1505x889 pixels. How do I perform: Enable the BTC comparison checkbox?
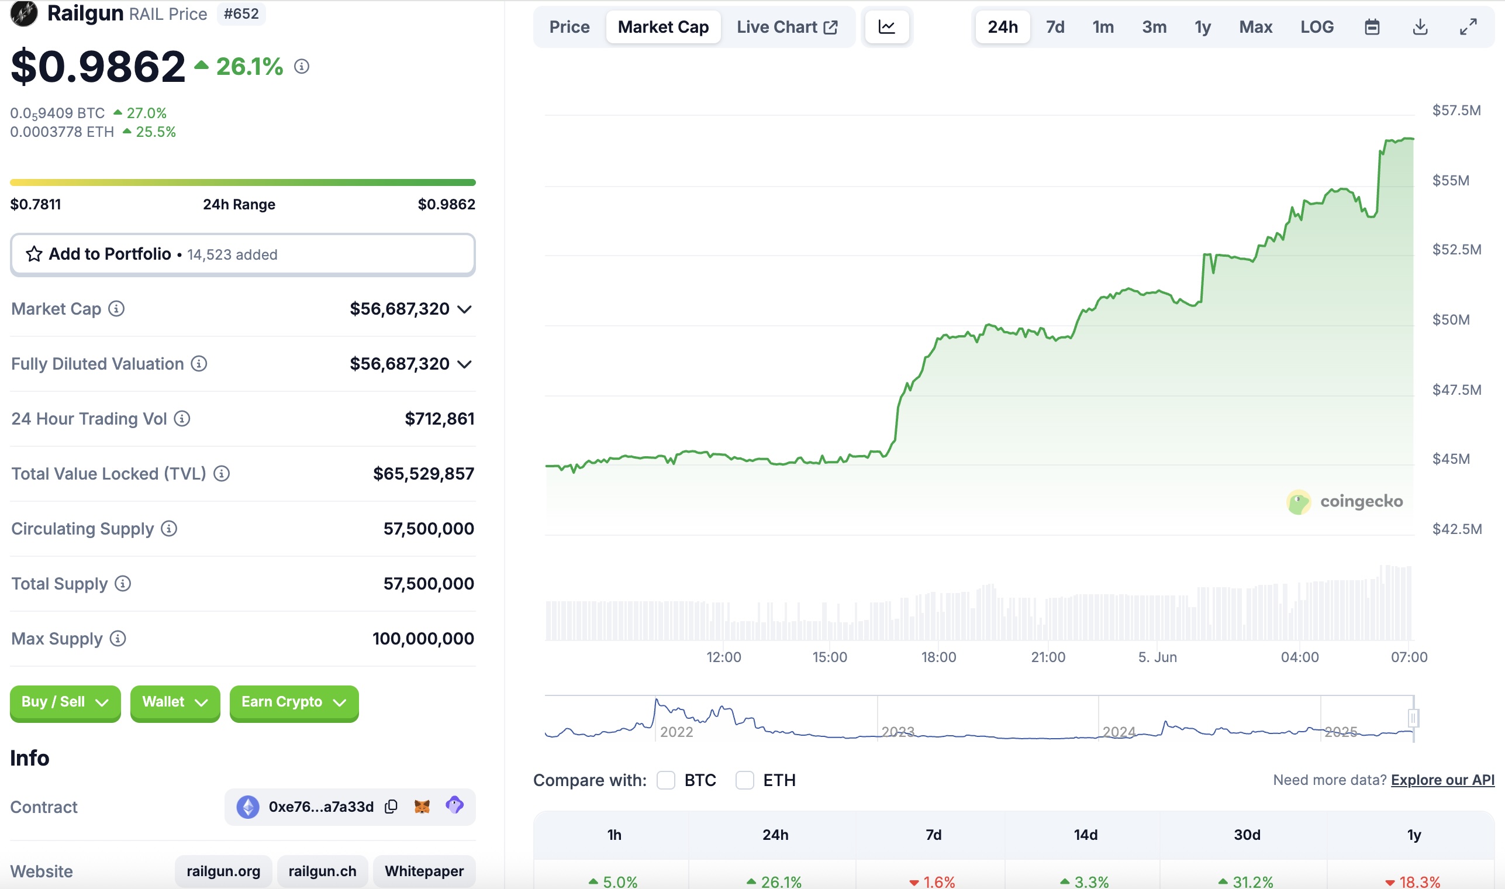pos(666,780)
